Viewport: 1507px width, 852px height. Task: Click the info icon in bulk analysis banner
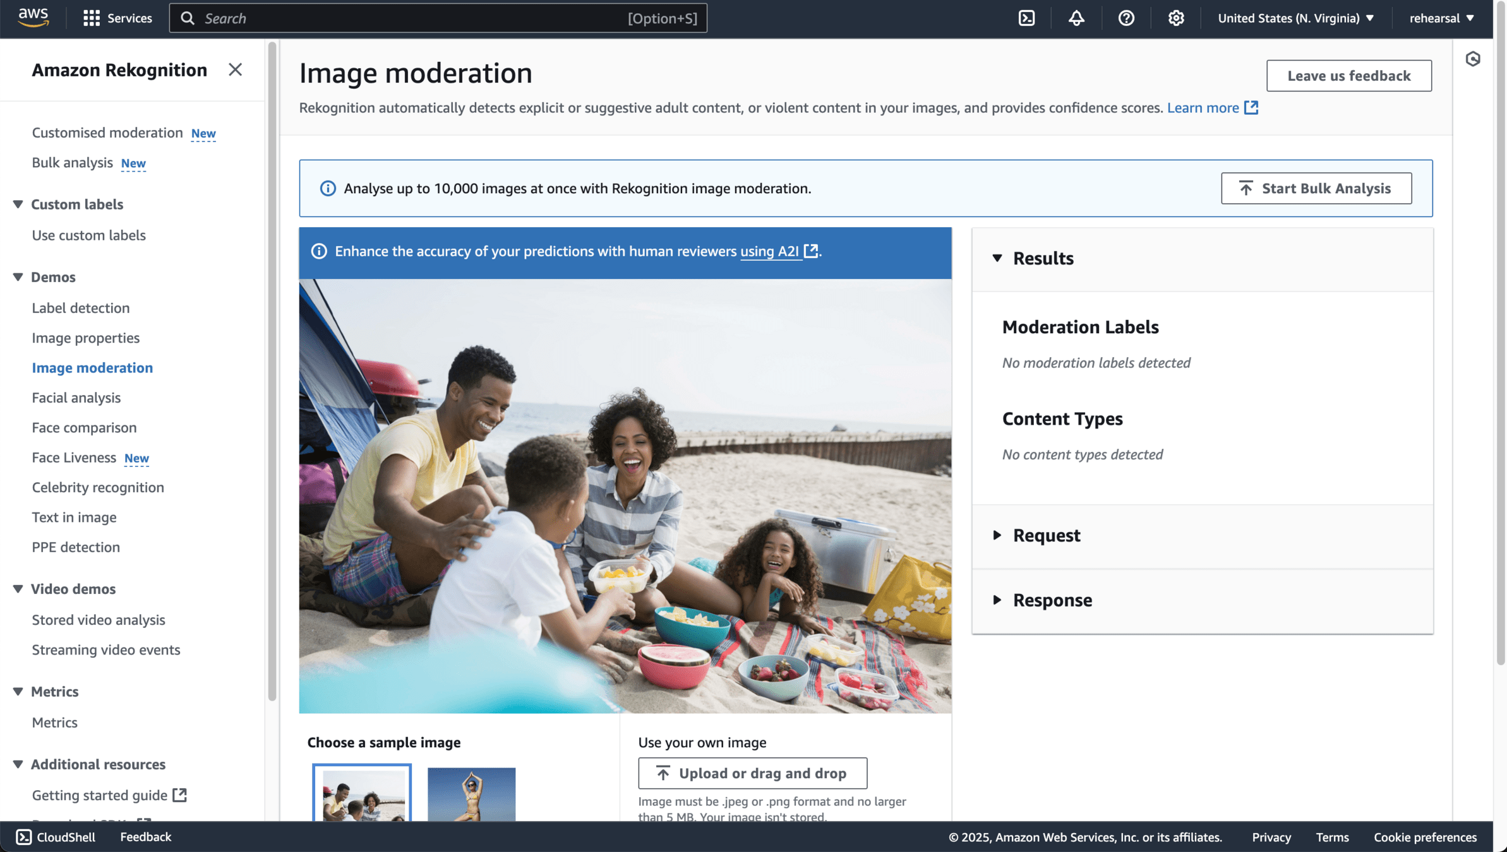[x=328, y=189]
